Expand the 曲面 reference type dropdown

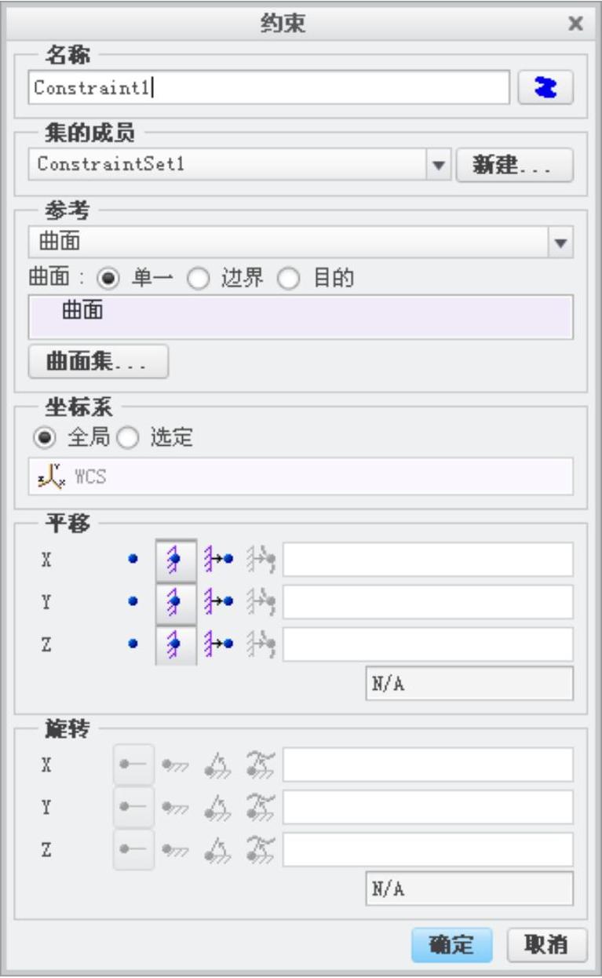(x=560, y=243)
